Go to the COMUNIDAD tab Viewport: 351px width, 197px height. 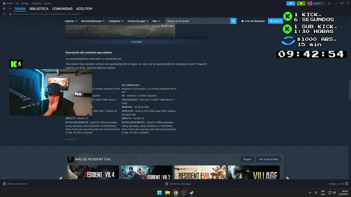point(62,9)
